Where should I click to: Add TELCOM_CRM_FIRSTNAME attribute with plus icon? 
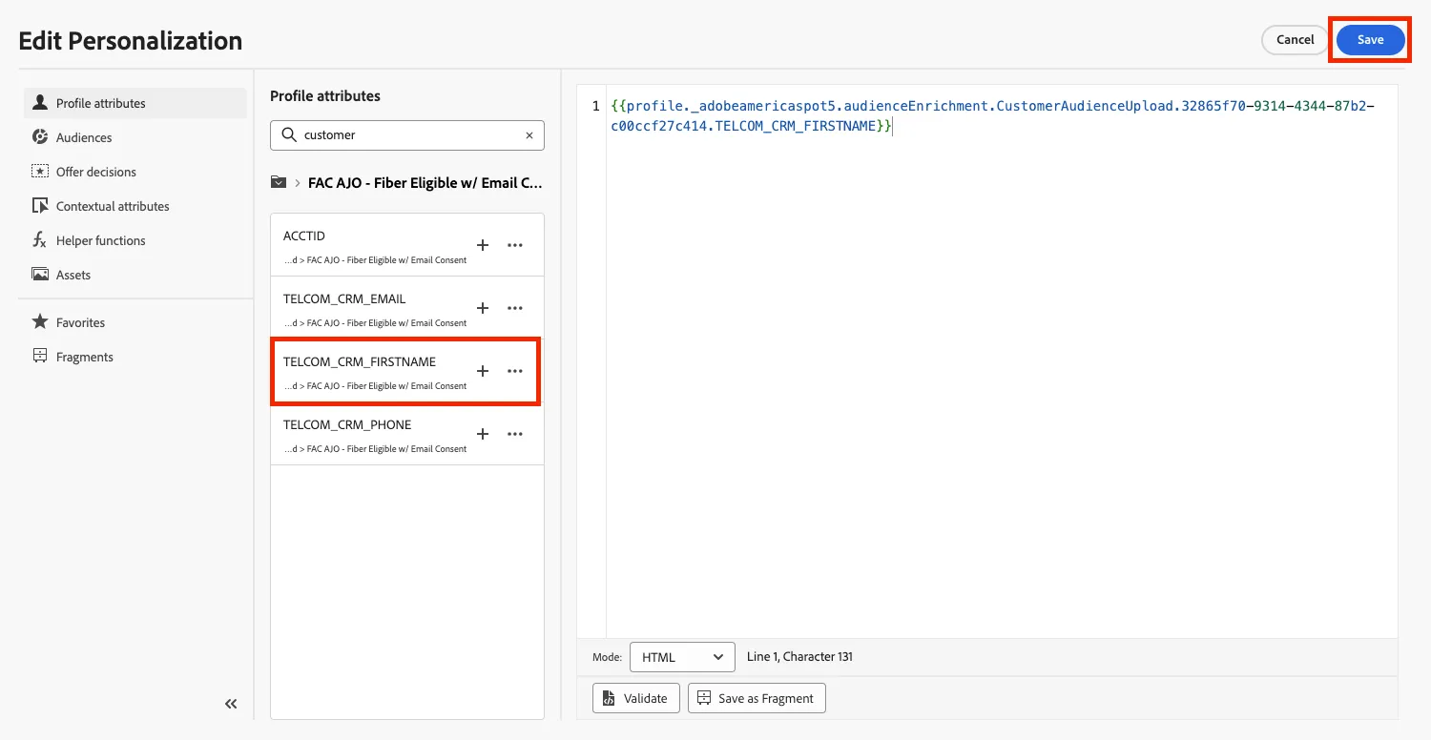coord(483,371)
